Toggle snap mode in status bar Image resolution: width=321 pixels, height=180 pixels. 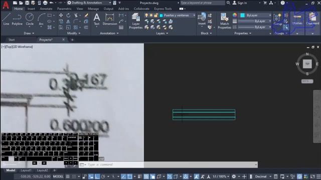pyautogui.click(x=74, y=176)
